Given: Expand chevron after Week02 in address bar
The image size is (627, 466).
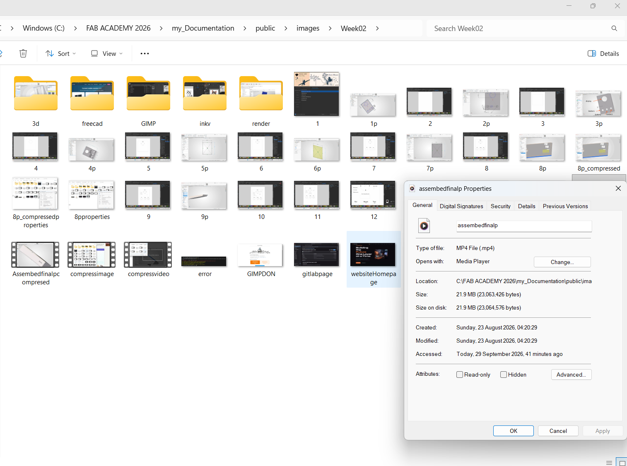Looking at the screenshot, I should 377,28.
